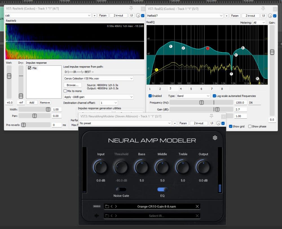Toggle the Noise Gate switch

[x=121, y=189]
